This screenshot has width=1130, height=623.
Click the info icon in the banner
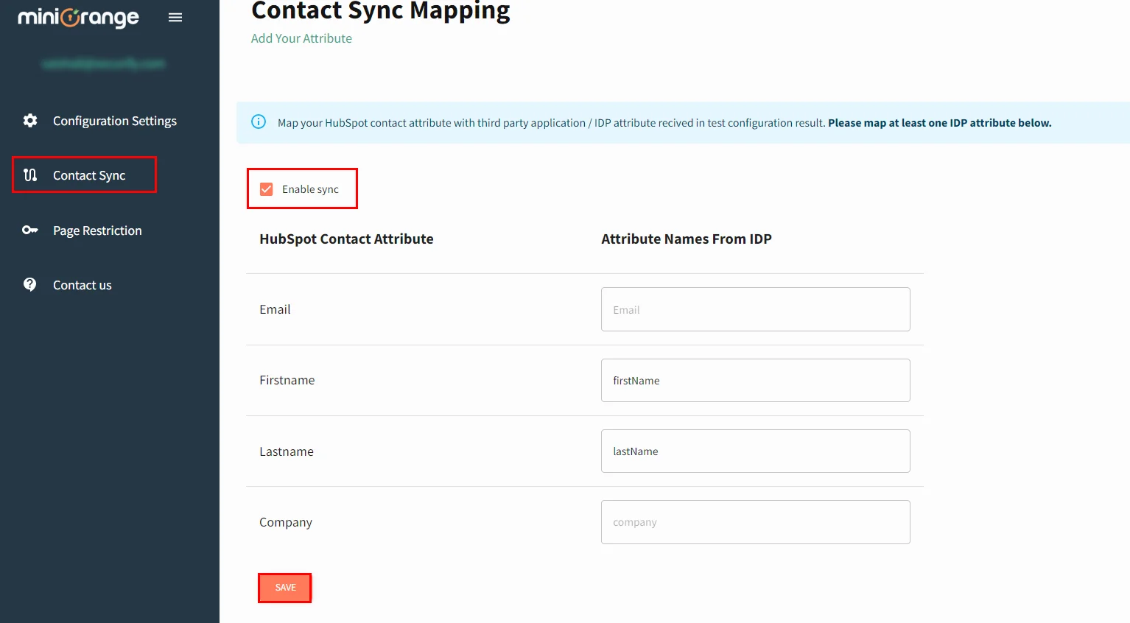259,122
